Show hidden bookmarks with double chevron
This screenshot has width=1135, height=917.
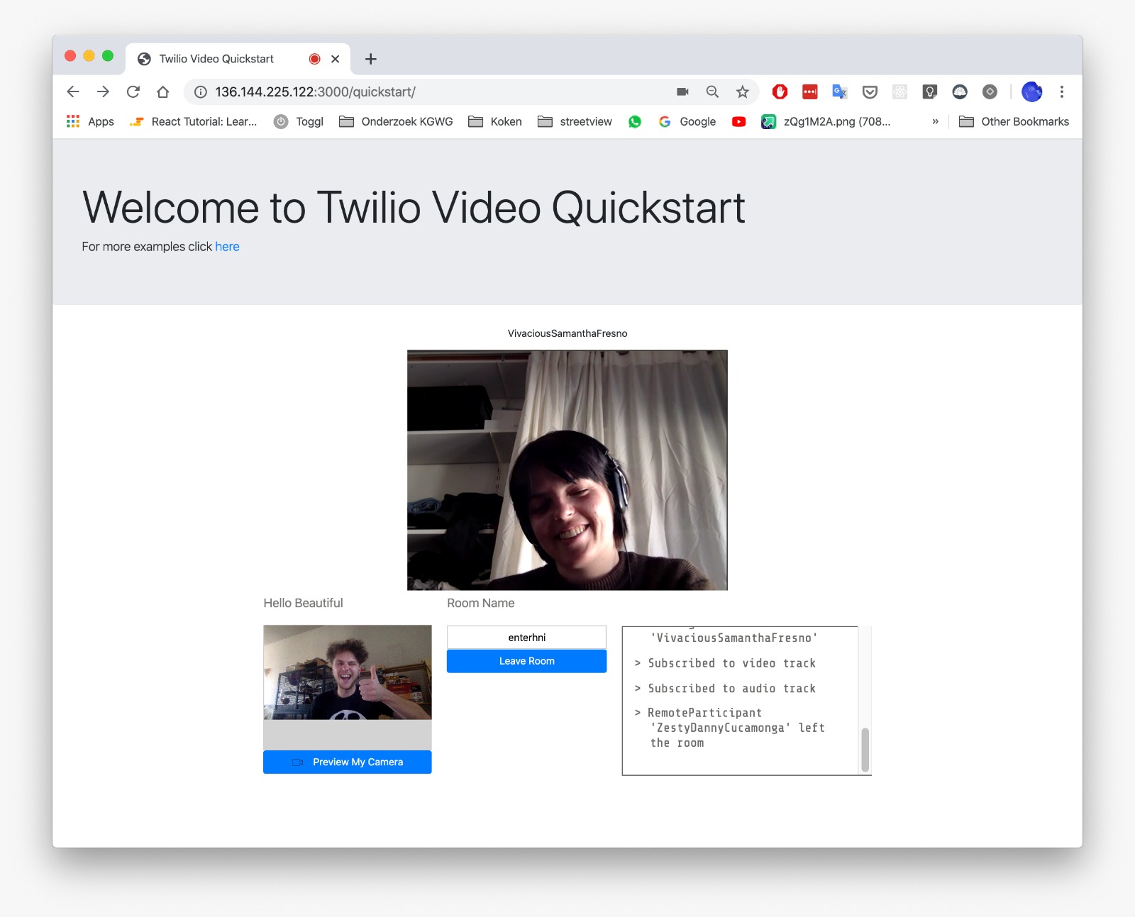pos(935,121)
